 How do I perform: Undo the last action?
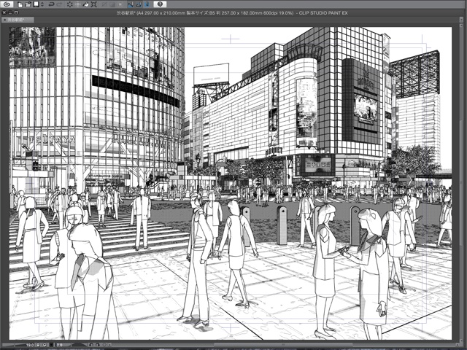(51, 4)
